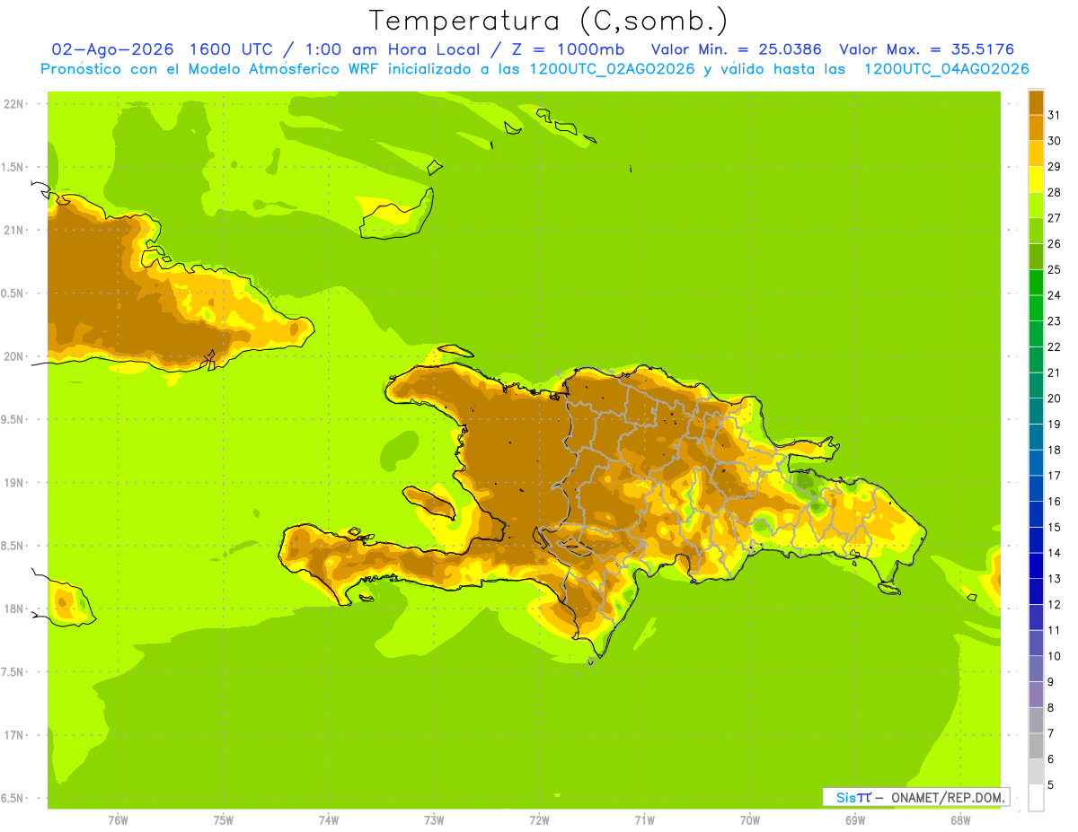The width and height of the screenshot is (1078, 832).
Task: Click the colorbar value 5 label
Action: (1051, 785)
